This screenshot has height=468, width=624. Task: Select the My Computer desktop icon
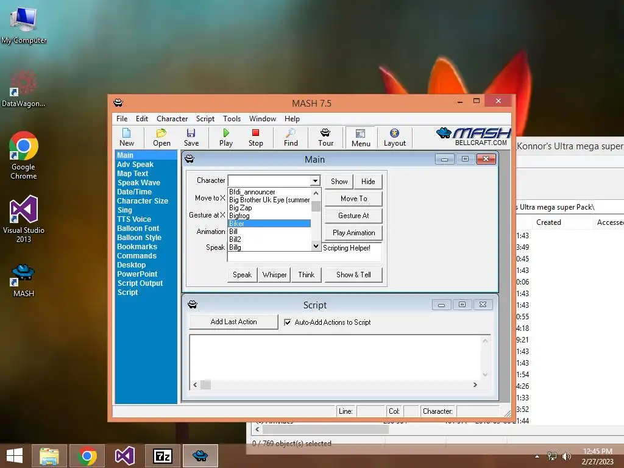[24, 24]
